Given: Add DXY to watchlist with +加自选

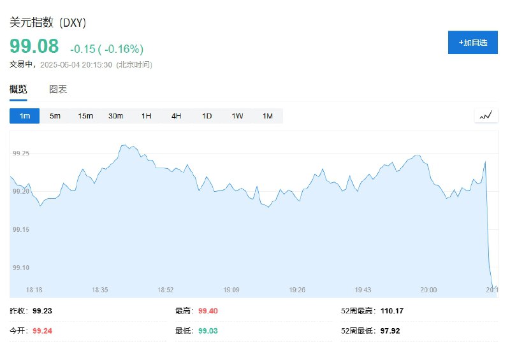Looking at the screenshot, I should [472, 43].
